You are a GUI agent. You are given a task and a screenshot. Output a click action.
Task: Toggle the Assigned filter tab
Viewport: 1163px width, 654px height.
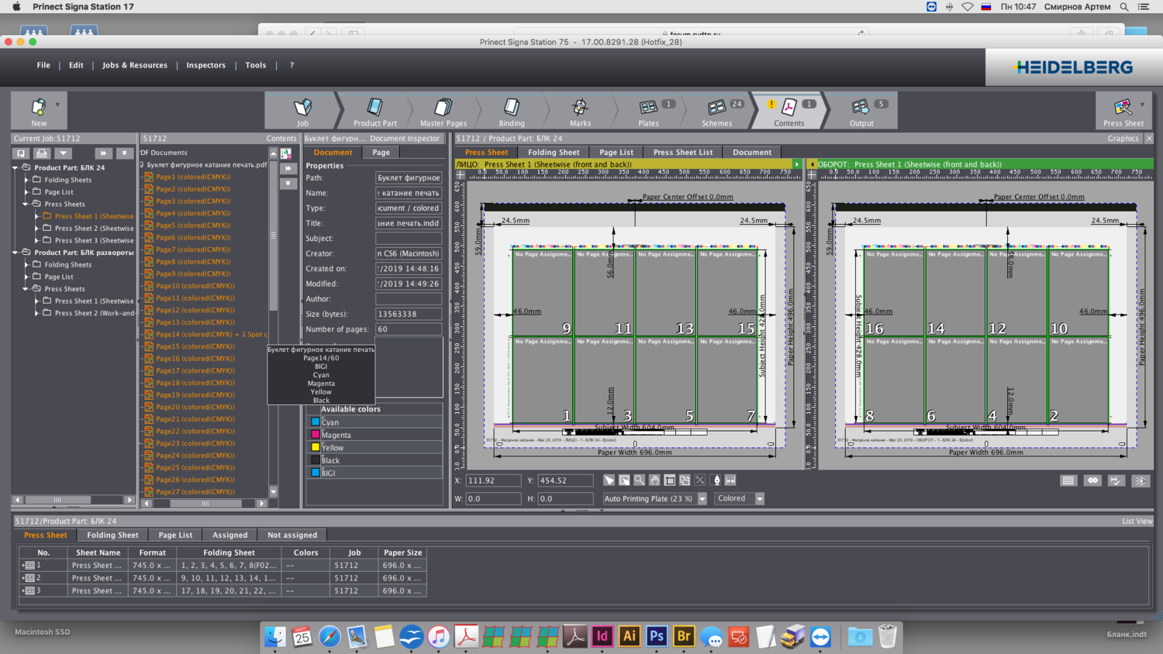229,535
